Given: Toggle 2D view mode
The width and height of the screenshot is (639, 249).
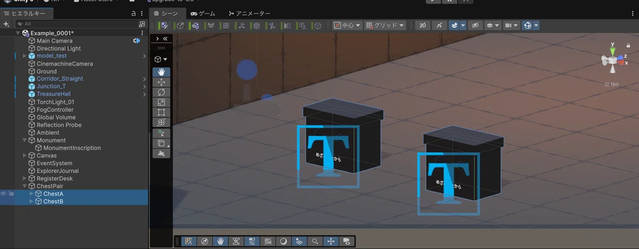Looking at the screenshot, I should pyautogui.click(x=424, y=25).
